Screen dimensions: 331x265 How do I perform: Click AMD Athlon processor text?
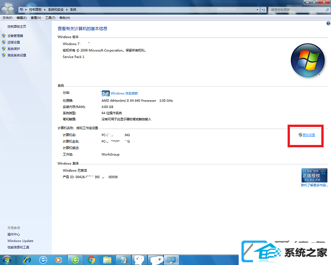pyautogui.click(x=137, y=101)
